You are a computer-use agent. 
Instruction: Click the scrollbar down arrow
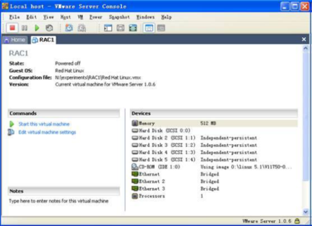(x=306, y=212)
